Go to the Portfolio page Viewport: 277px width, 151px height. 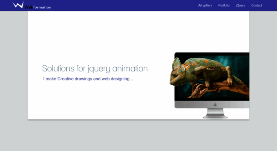(x=224, y=5)
